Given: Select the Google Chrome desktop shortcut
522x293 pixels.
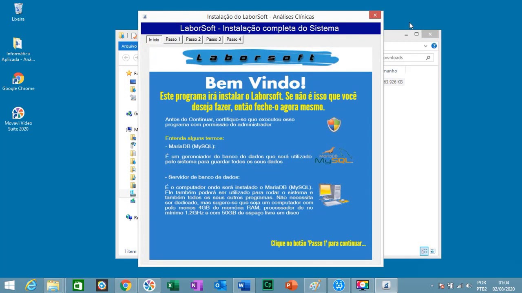Looking at the screenshot, I should (18, 81).
